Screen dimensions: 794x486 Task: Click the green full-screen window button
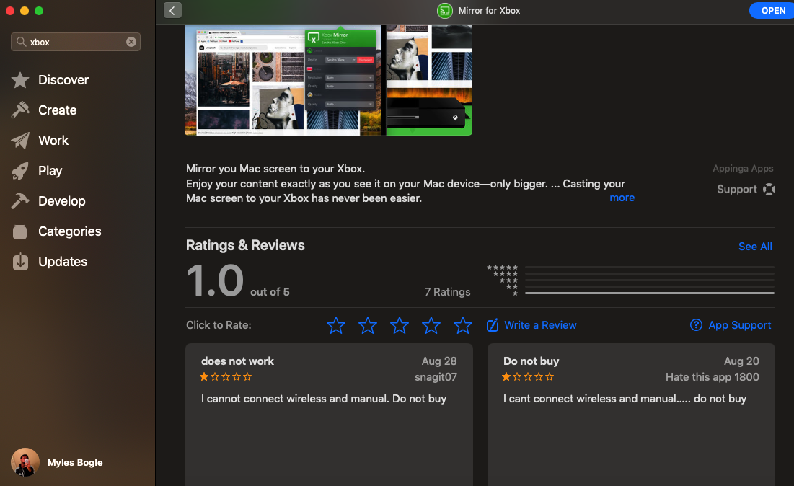coord(39,11)
